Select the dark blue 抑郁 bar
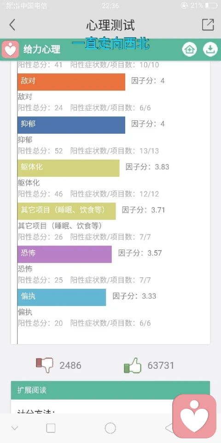Screen dimensions: 221x443 (71, 125)
